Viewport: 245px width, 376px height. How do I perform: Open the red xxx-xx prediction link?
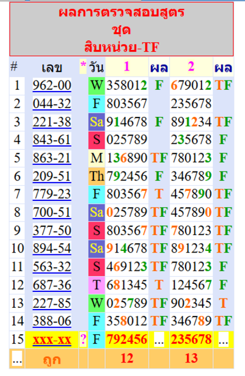[x=52, y=340]
